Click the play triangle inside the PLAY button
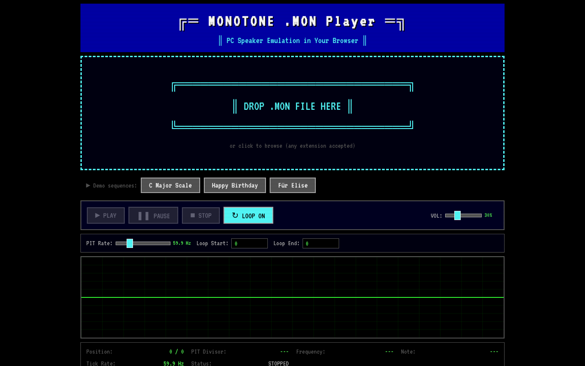 click(97, 215)
